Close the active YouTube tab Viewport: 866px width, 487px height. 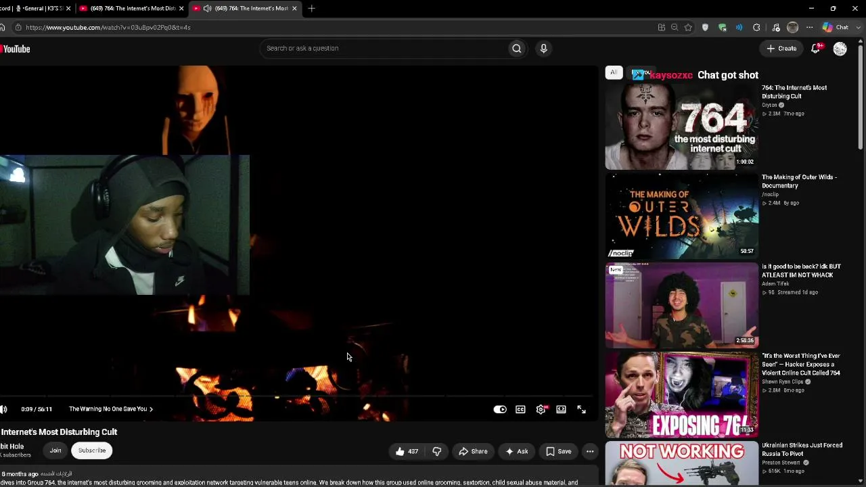pyautogui.click(x=294, y=8)
